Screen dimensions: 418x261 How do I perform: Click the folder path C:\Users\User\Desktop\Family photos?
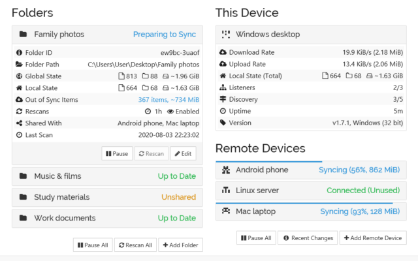[x=144, y=65]
